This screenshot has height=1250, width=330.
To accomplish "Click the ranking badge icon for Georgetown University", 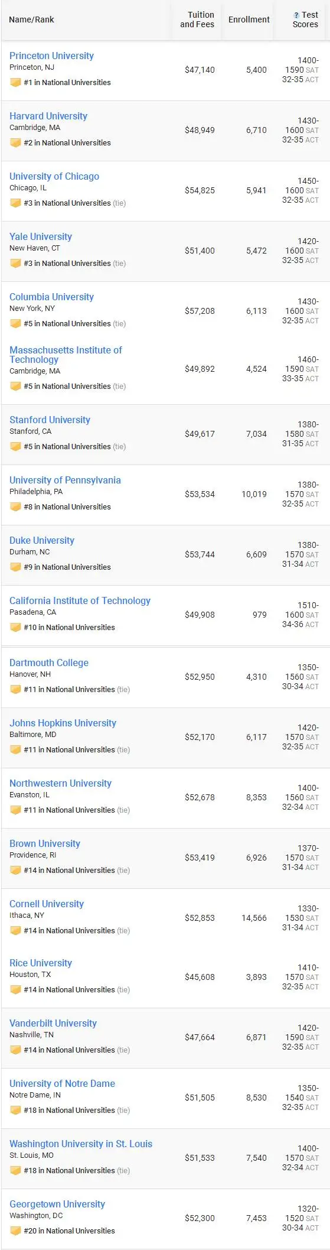I will 15,1231.
